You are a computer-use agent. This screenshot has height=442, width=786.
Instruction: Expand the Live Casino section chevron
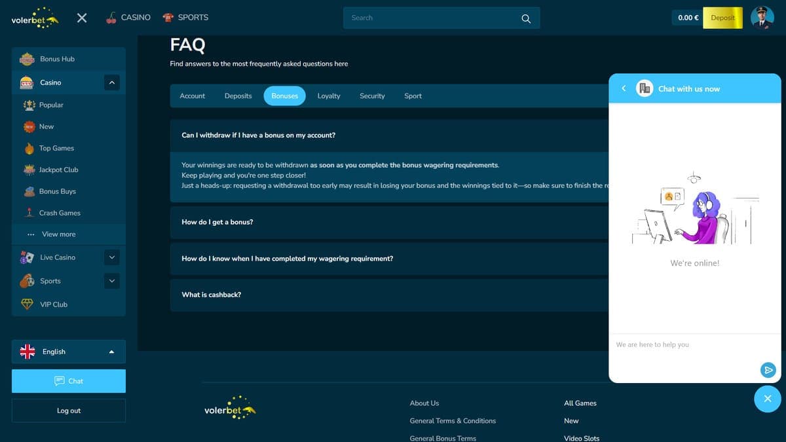112,257
